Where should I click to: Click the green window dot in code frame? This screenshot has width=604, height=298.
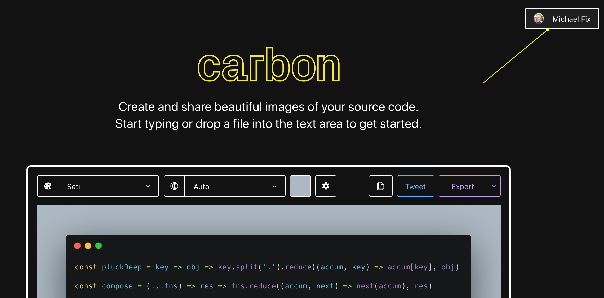(x=99, y=246)
